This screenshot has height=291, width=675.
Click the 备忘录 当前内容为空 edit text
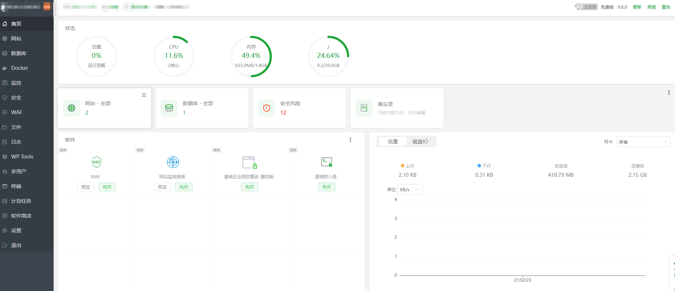pyautogui.click(x=401, y=113)
